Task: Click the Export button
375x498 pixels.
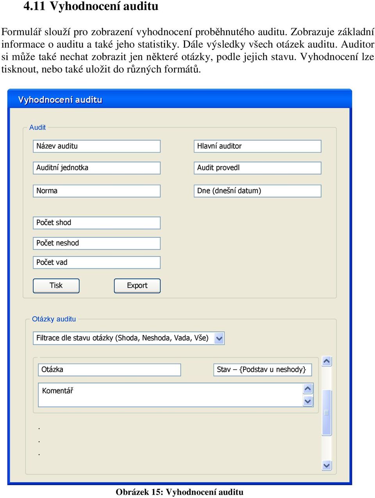Action: tap(137, 286)
